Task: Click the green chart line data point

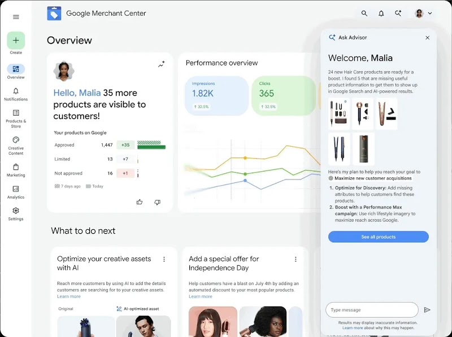Action: coord(245,174)
